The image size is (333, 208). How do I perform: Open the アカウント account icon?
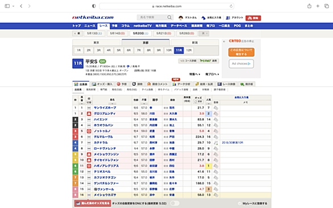click(x=228, y=18)
